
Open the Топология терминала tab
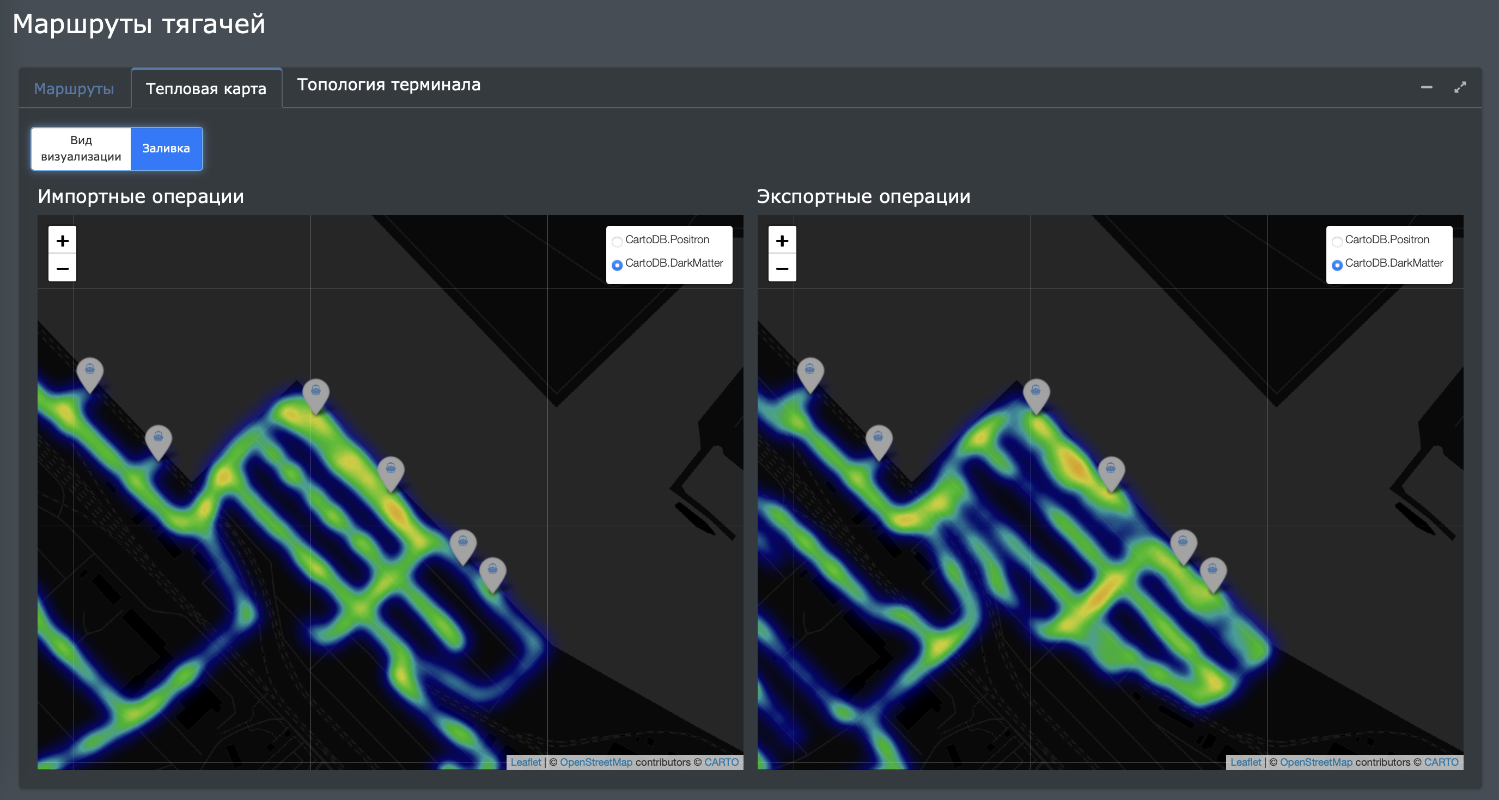click(388, 85)
